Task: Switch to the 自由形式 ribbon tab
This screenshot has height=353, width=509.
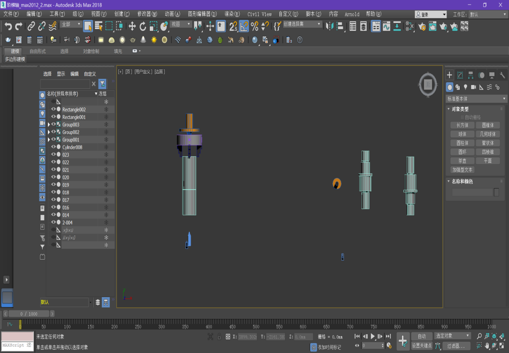Action: pos(38,51)
